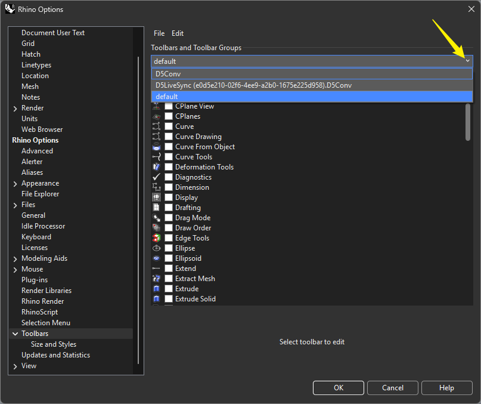This screenshot has width=481, height=404.
Task: Click the Drafting toolbar icon
Action: pyautogui.click(x=156, y=208)
